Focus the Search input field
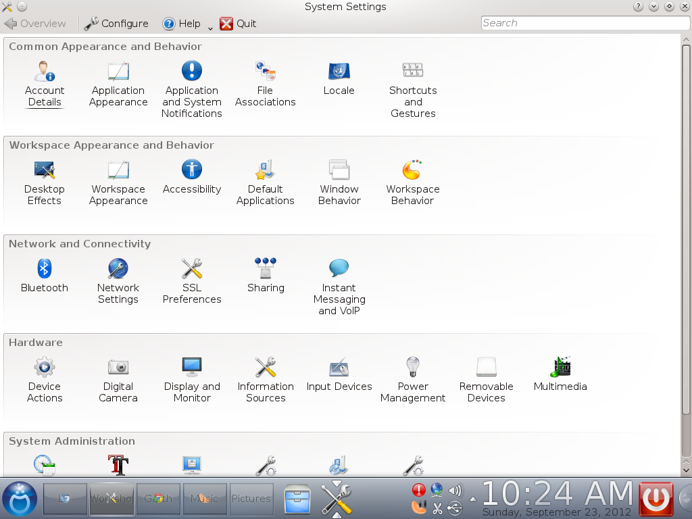 pyautogui.click(x=585, y=23)
